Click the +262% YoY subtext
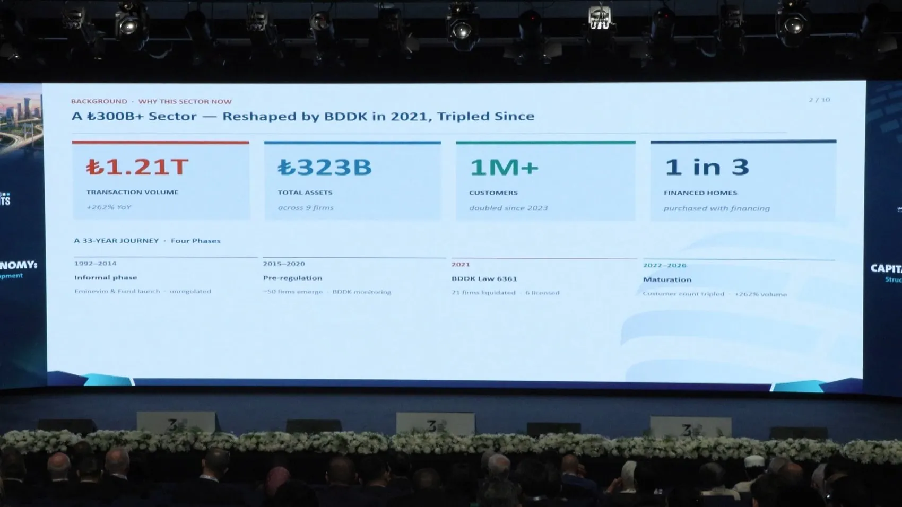This screenshot has width=902, height=507. tap(109, 207)
